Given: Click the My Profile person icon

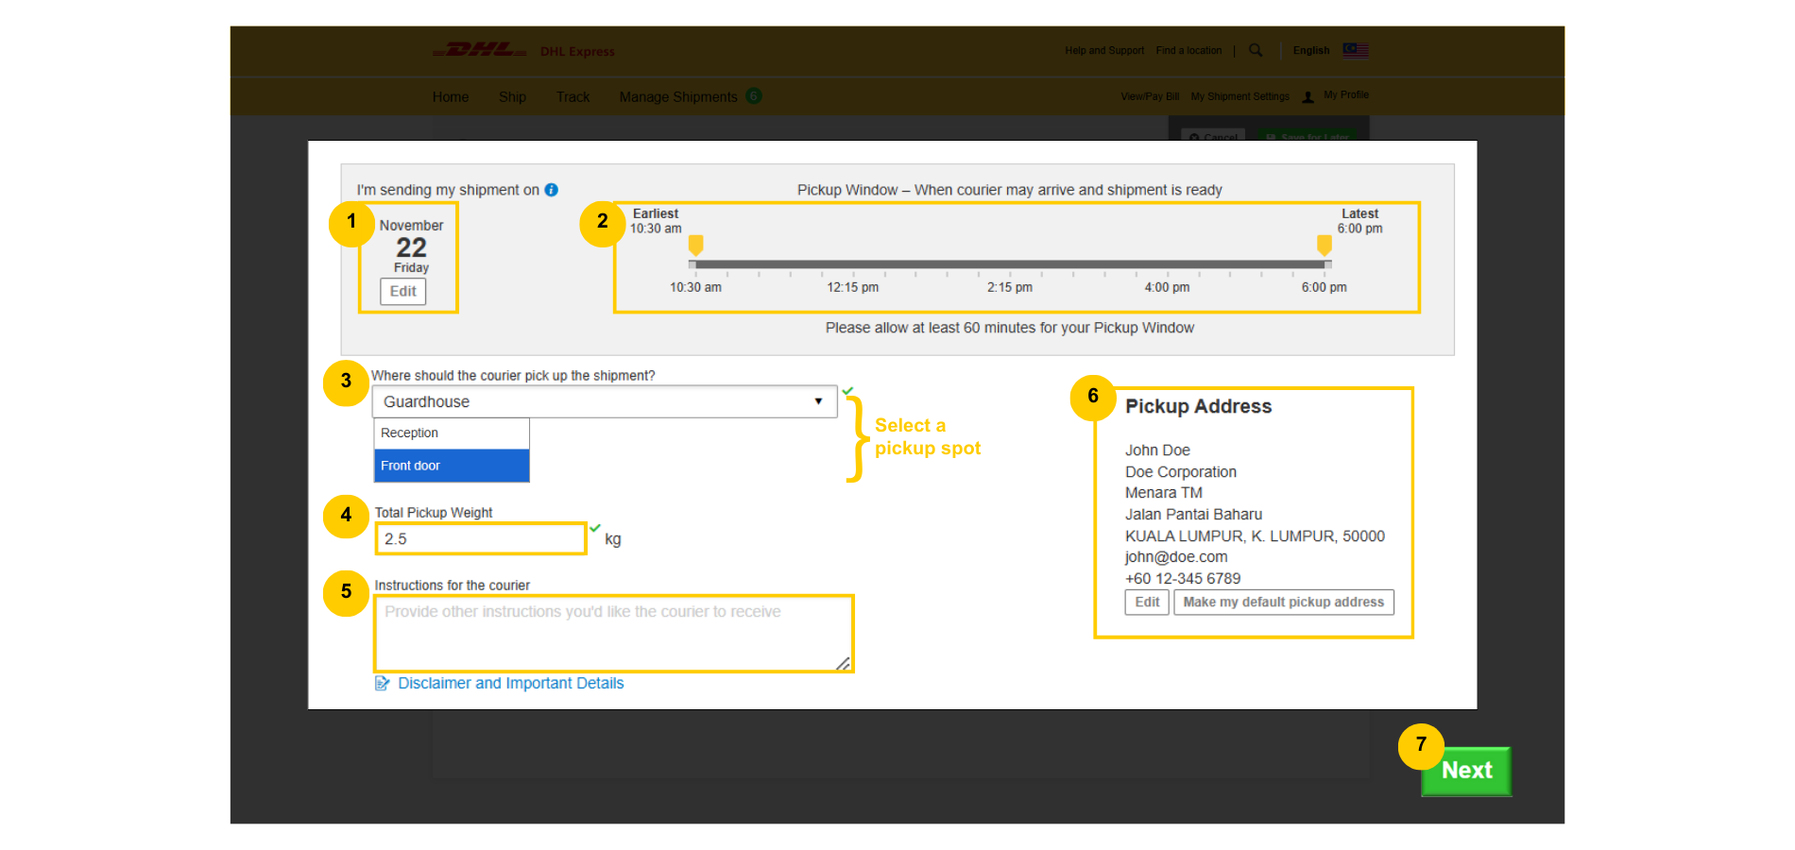Looking at the screenshot, I should pos(1308,96).
